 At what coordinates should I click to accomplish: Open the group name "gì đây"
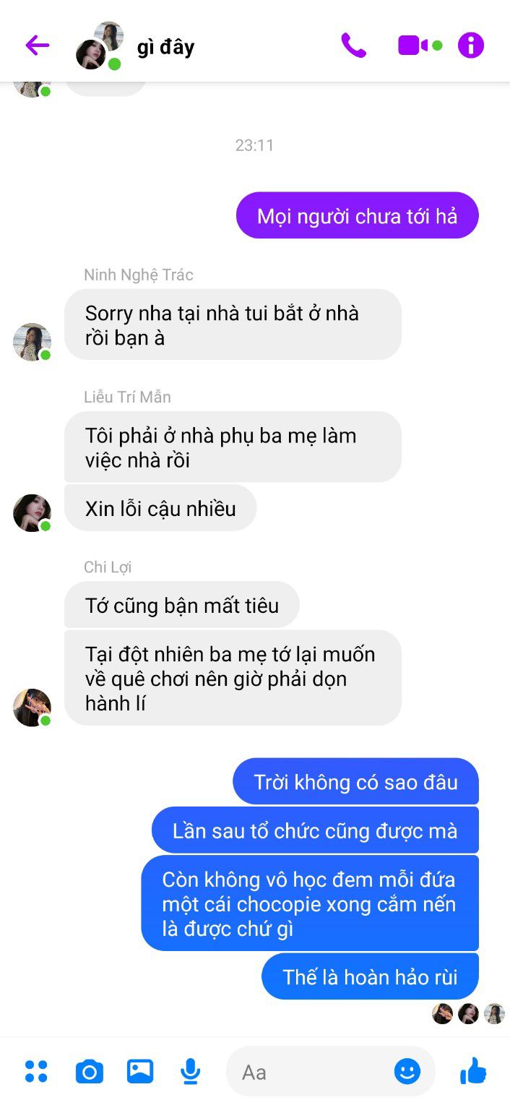(165, 47)
